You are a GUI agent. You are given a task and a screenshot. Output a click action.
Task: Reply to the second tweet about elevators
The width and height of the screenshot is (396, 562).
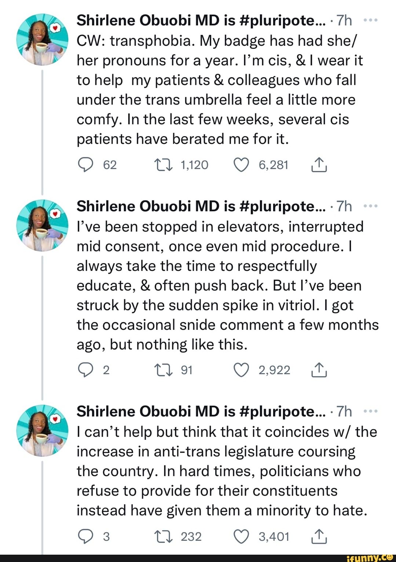[x=86, y=370]
